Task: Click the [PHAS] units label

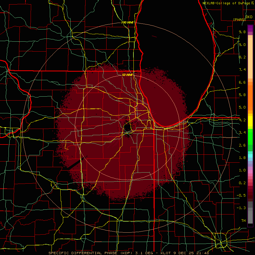Action: [x=239, y=20]
